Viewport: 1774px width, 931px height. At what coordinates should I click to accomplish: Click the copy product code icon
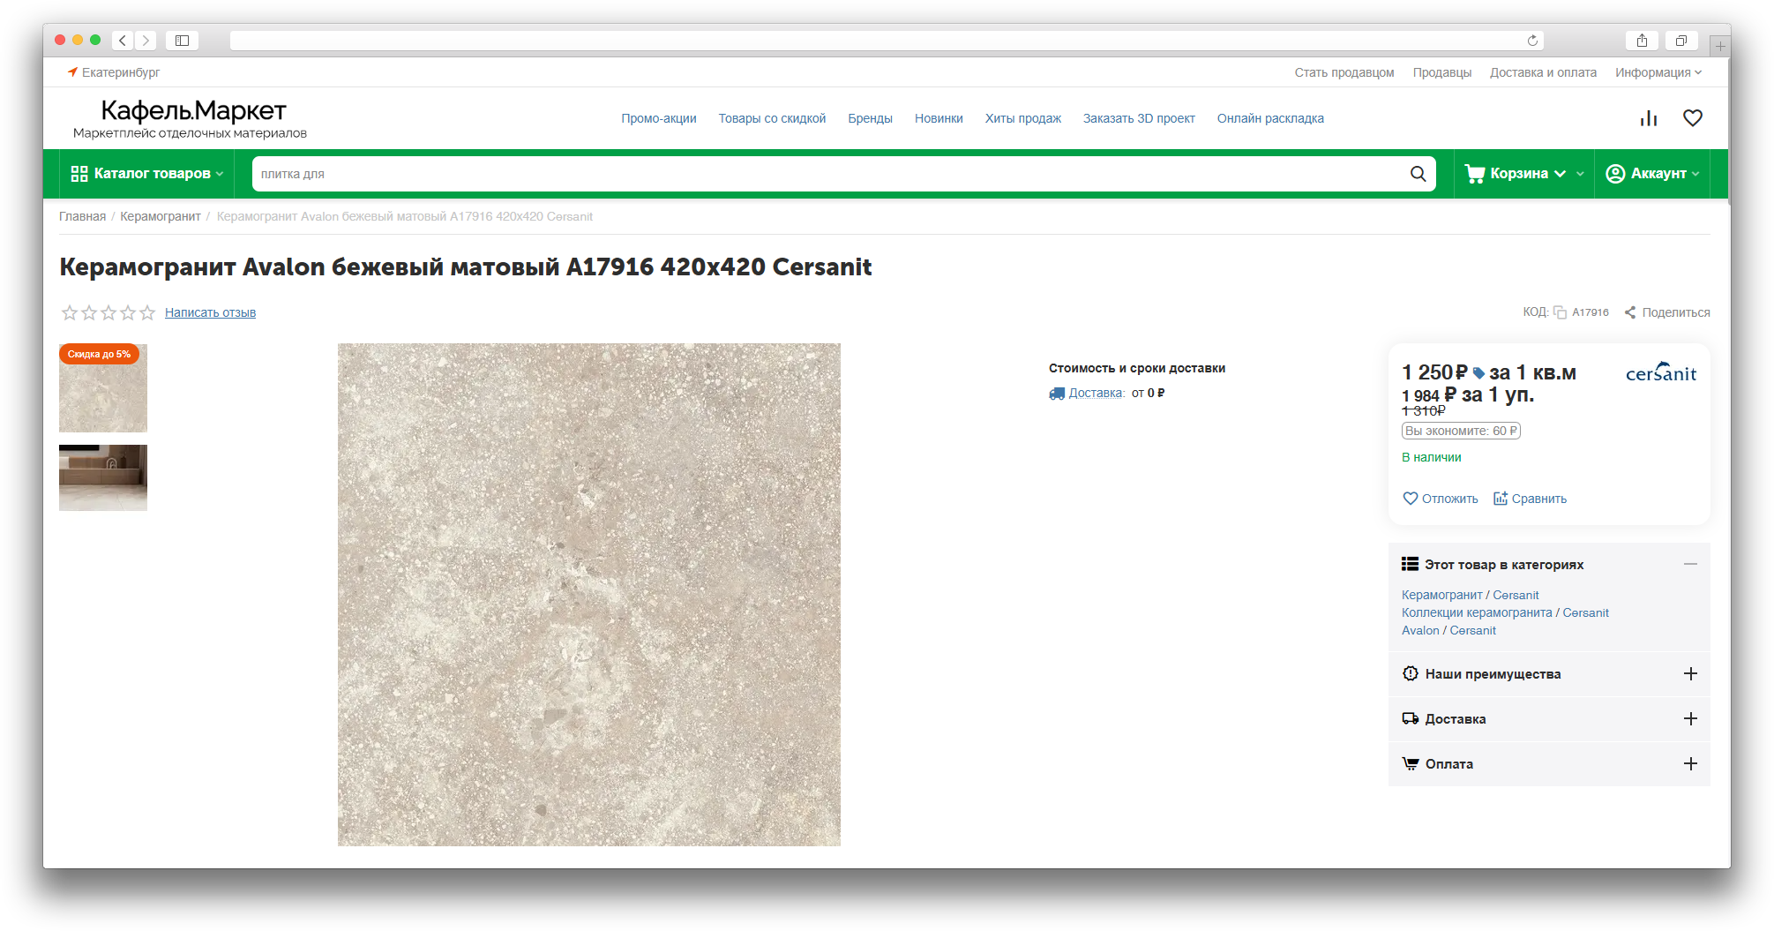(1560, 312)
